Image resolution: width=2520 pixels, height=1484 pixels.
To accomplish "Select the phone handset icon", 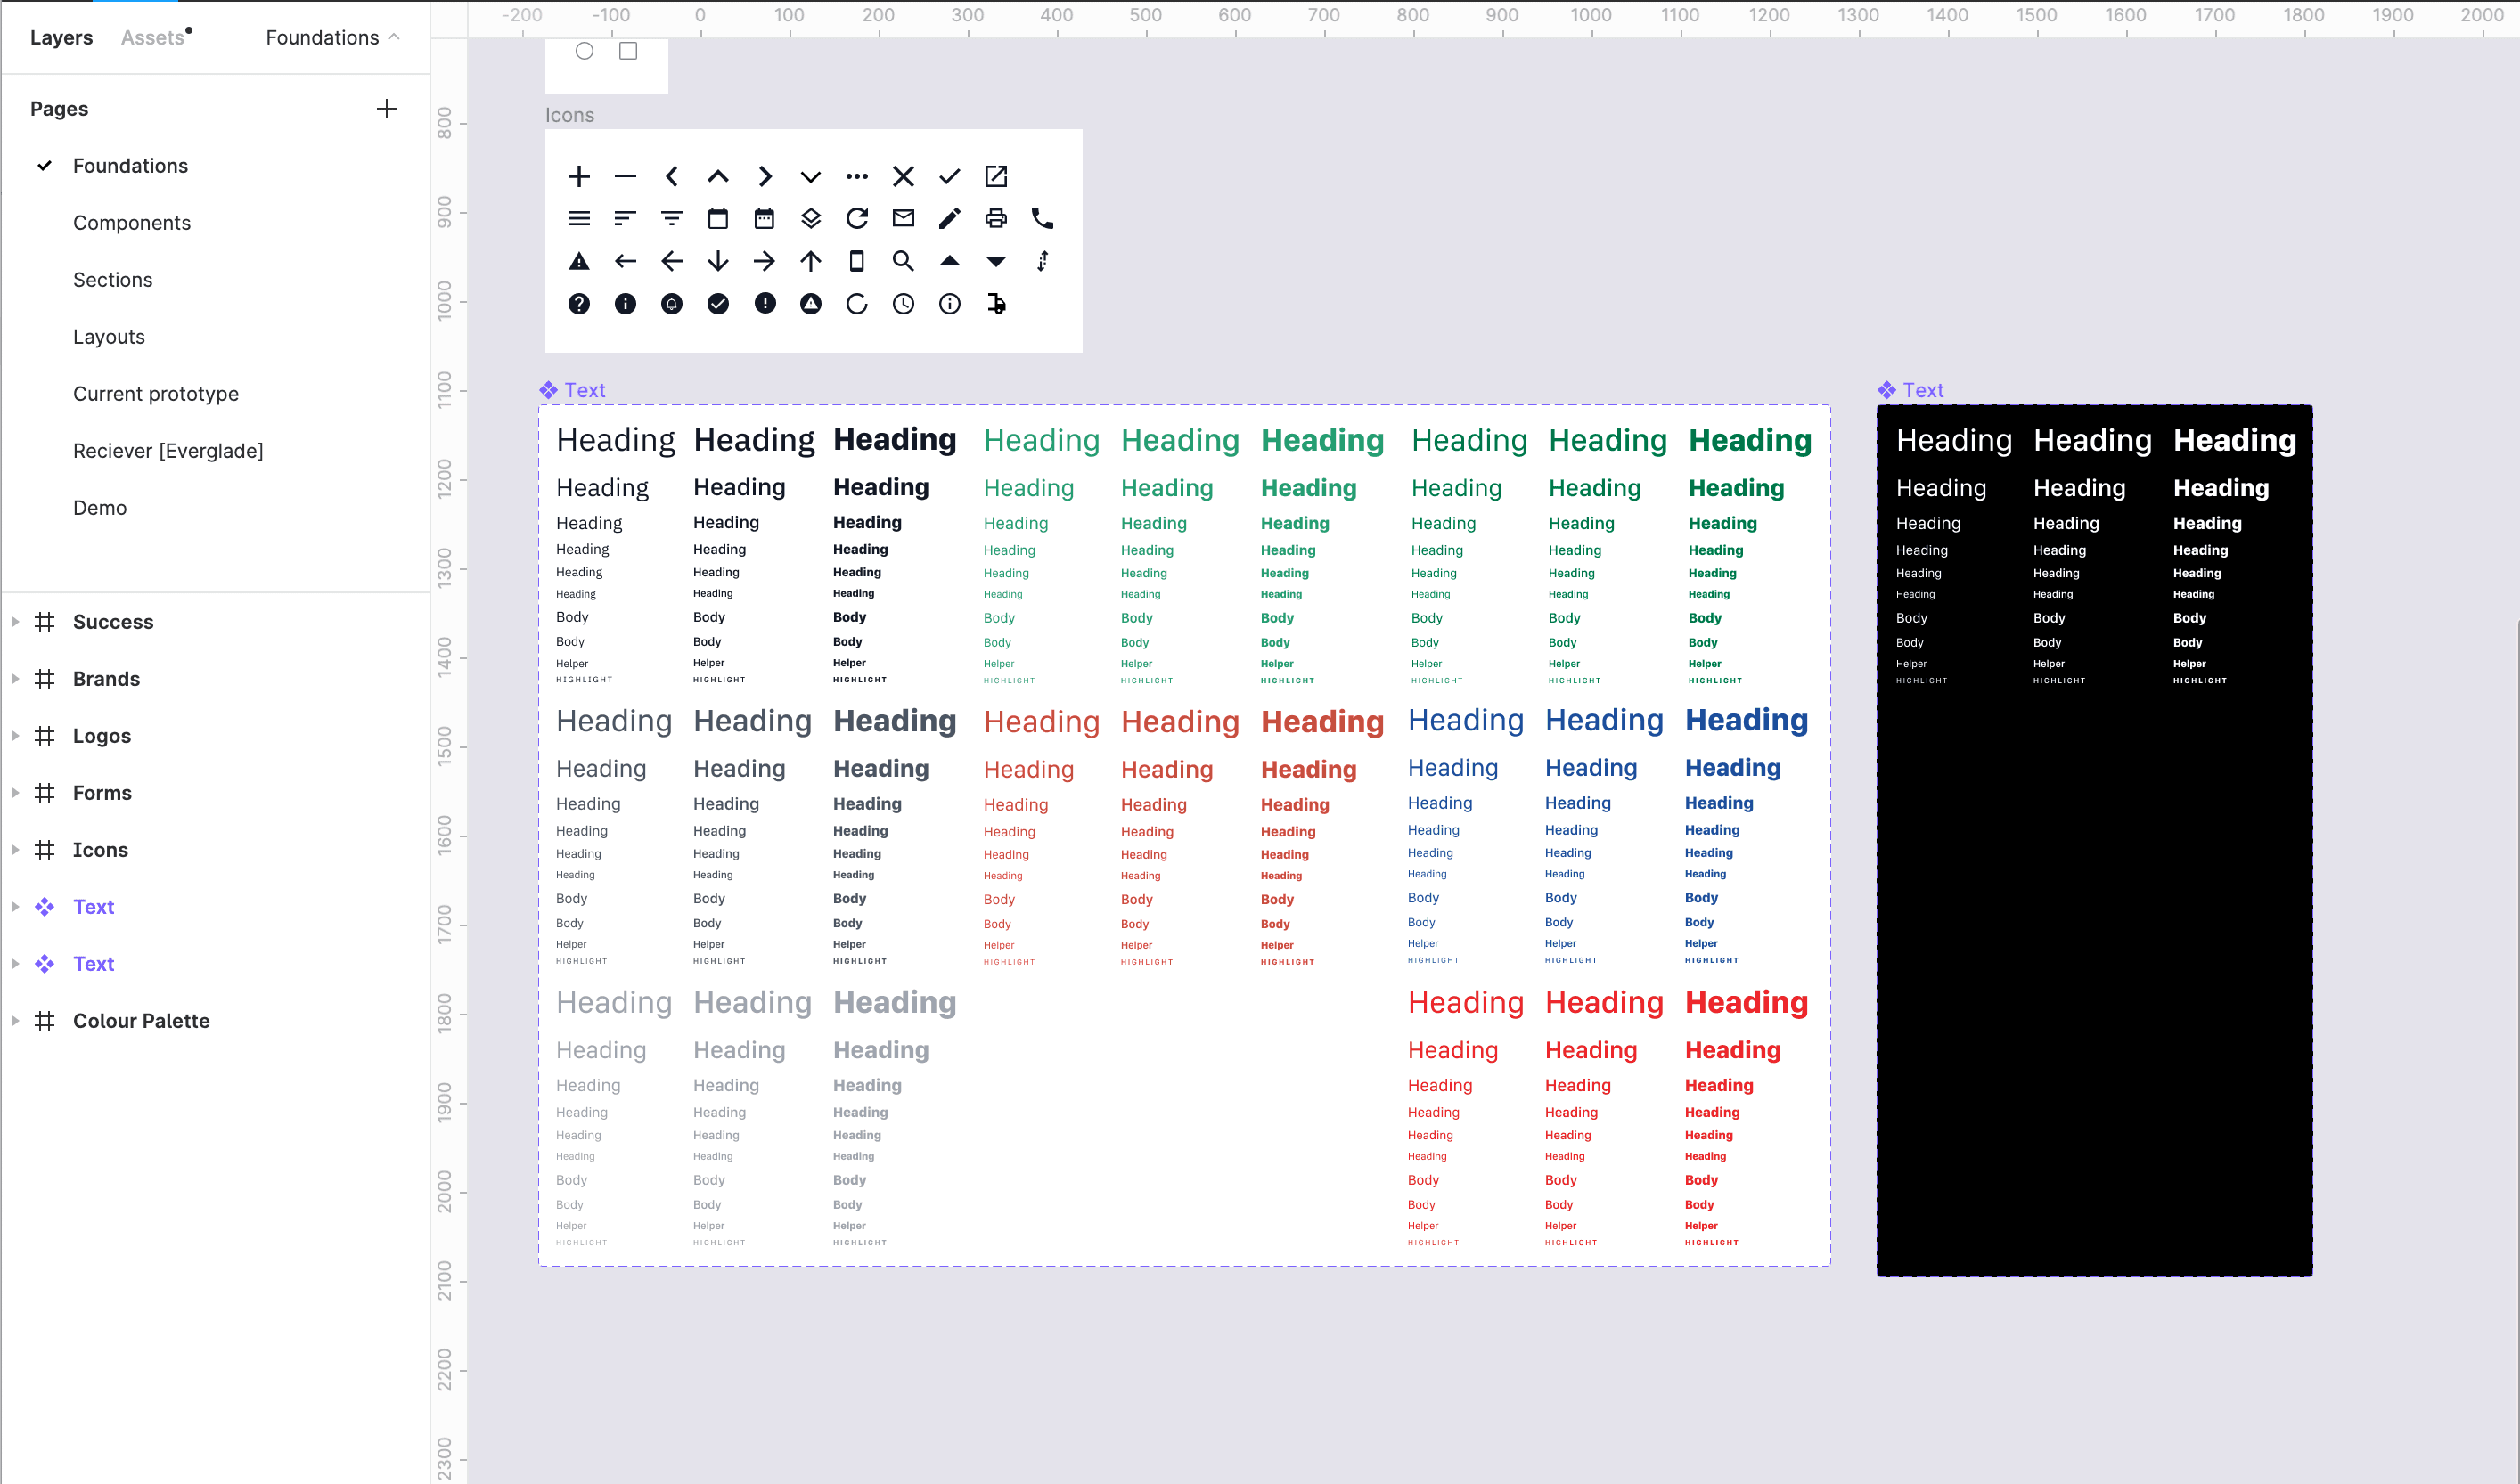I will click(1042, 218).
